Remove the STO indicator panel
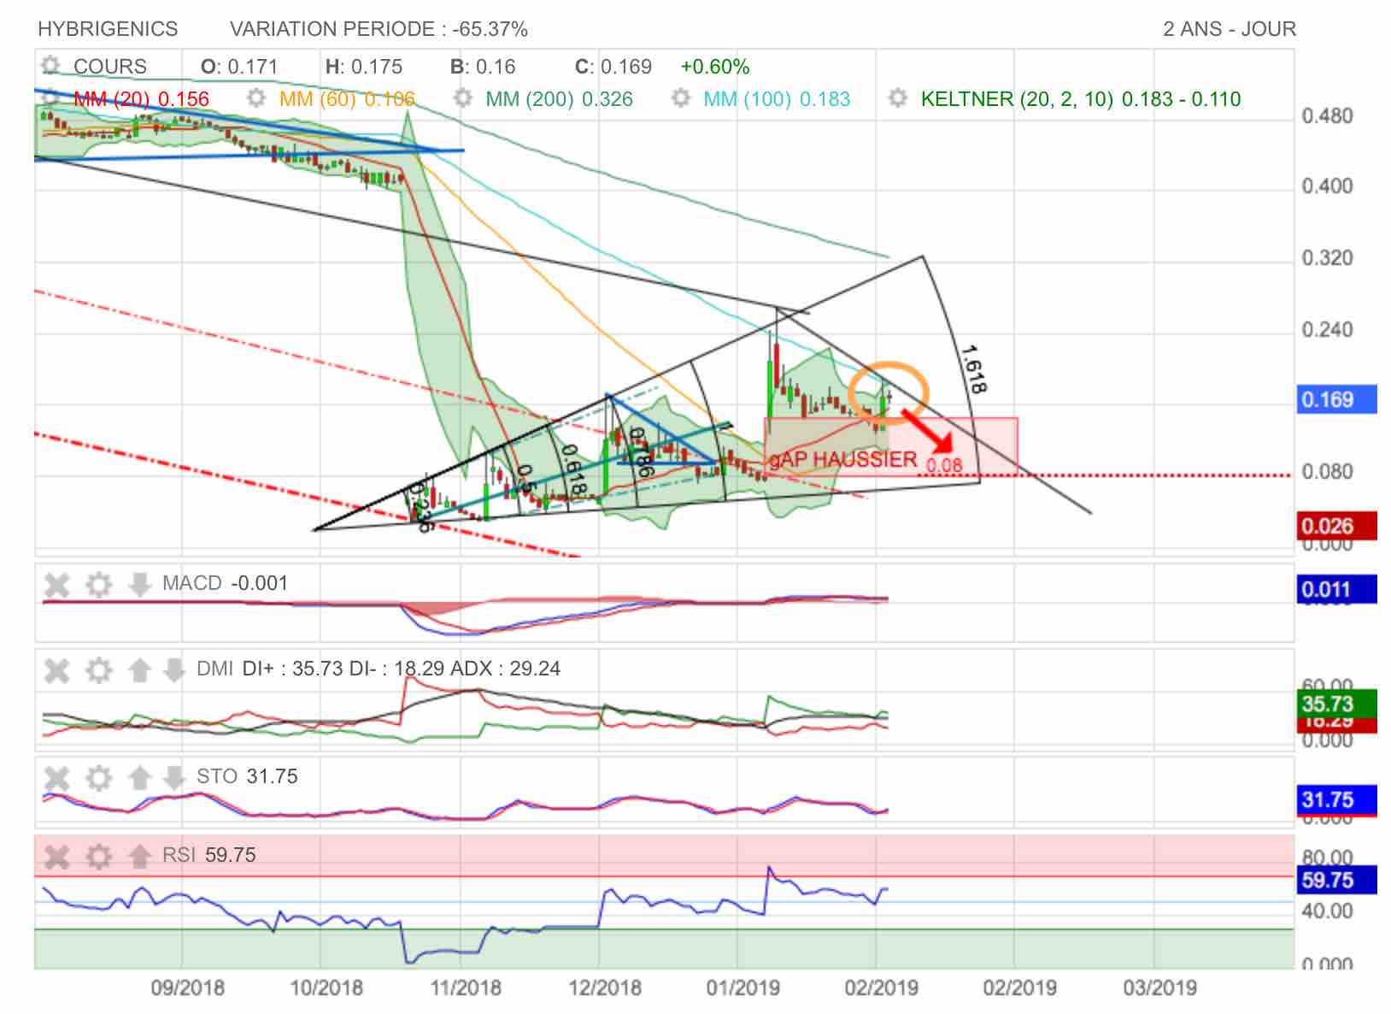Screen dimensions: 1391x1014 pyautogui.click(x=57, y=778)
